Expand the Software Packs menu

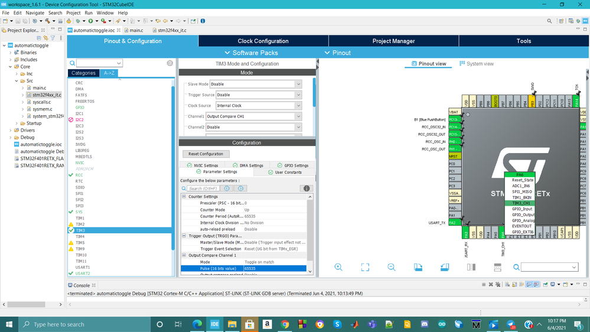pyautogui.click(x=251, y=53)
